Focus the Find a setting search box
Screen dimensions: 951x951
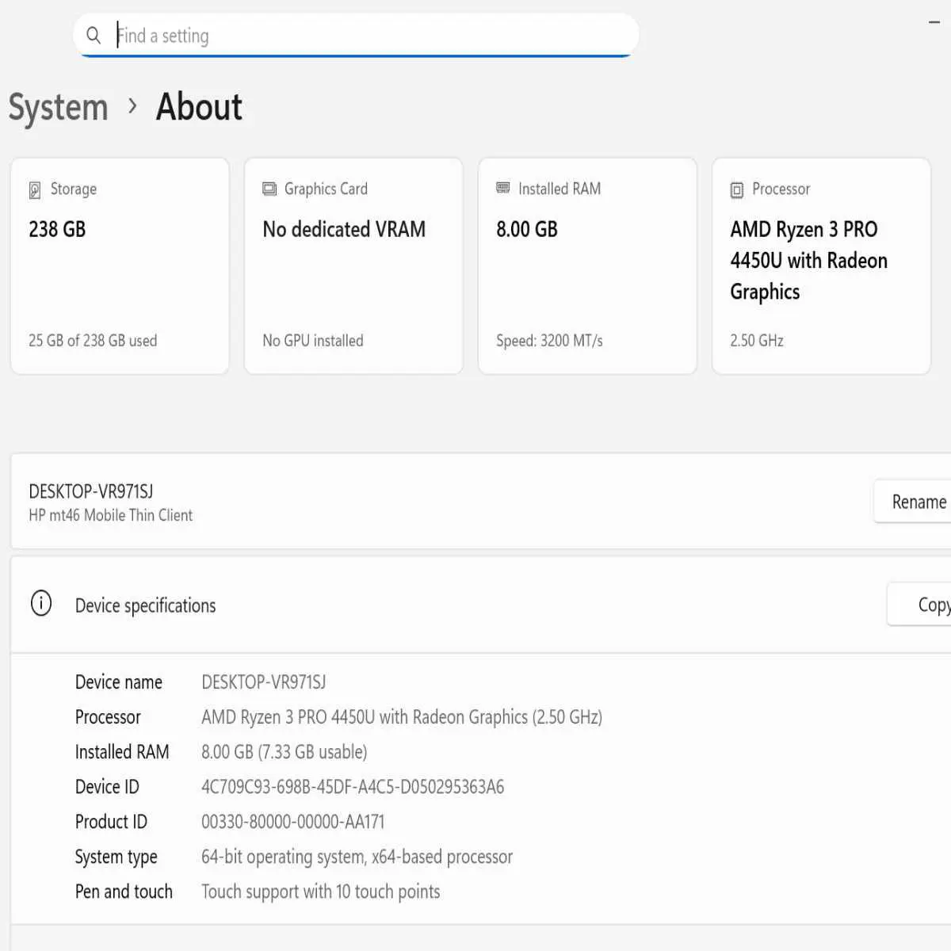pyautogui.click(x=356, y=36)
